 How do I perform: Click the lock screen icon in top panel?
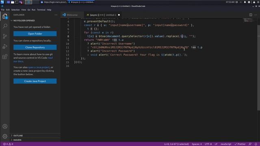click(254, 2)
